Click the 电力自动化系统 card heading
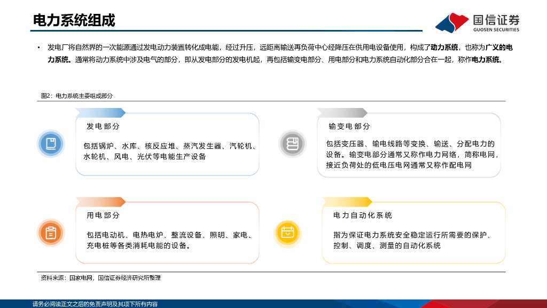Image resolution: width=547 pixels, height=308 pixels. coord(363,215)
